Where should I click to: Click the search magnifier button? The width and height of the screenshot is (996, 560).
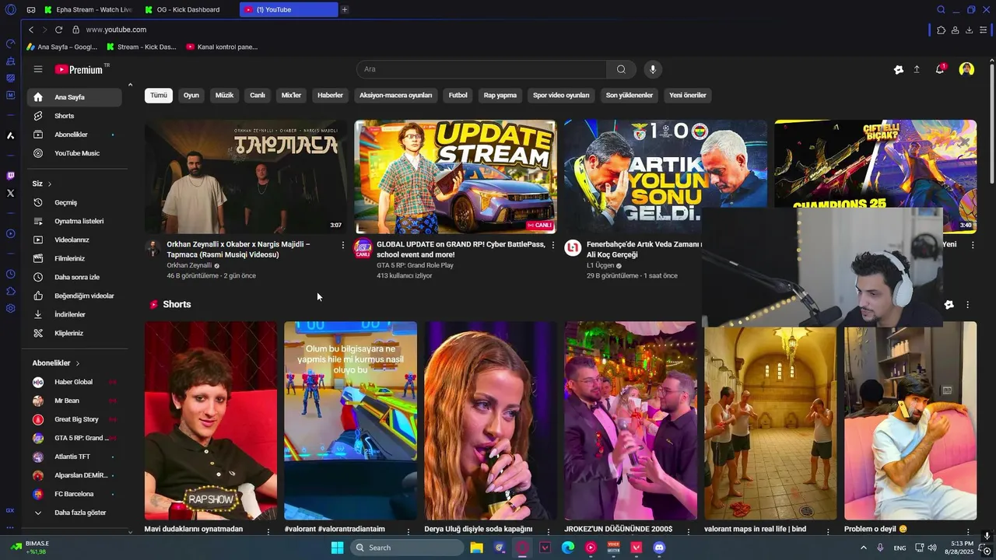[x=621, y=69]
